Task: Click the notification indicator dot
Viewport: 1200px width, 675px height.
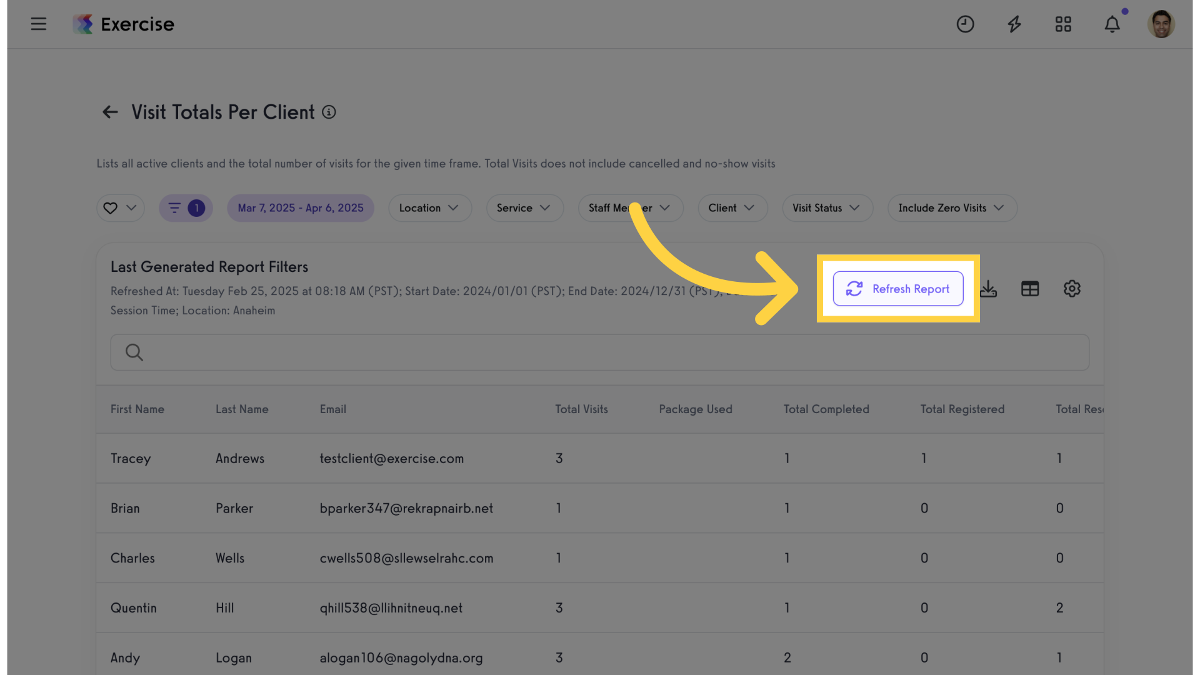Action: tap(1124, 11)
